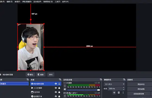Screen dimensions: 152x98
Task: Open the 停駐視窗(D) docks menu
Action: pos(27,2)
